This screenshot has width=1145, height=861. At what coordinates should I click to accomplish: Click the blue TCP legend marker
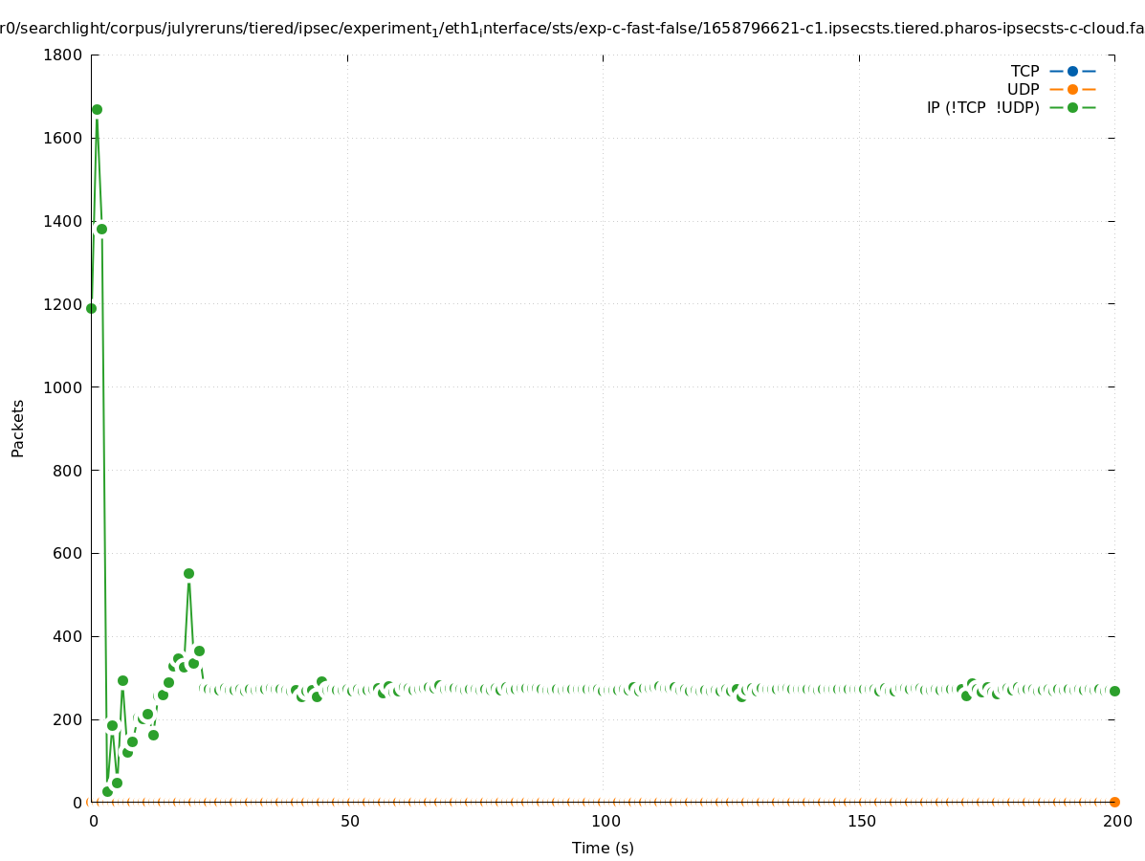click(x=1072, y=71)
